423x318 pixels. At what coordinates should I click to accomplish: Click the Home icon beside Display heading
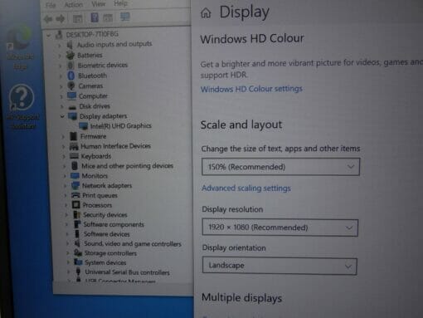(206, 12)
